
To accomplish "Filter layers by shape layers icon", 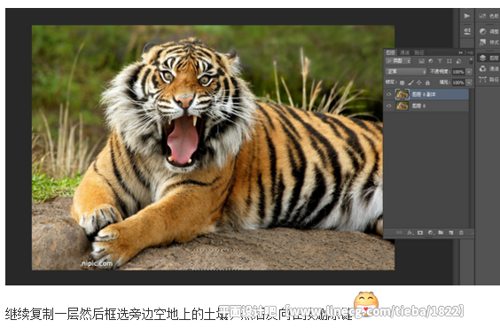I will [449, 61].
